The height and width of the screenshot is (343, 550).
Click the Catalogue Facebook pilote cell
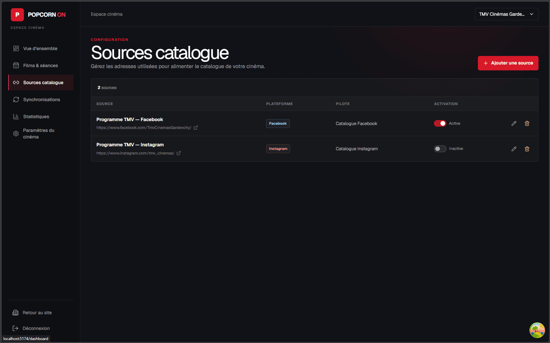[x=356, y=123]
